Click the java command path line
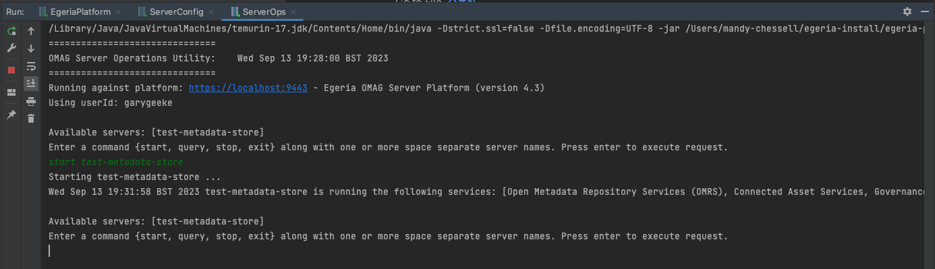Viewport: 935px width, 269px height. 486,29
